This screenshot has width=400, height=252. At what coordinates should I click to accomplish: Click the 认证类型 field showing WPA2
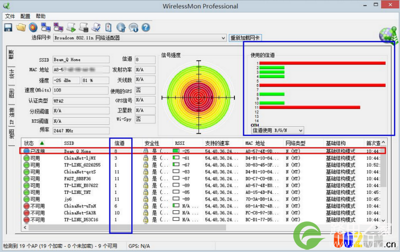pos(81,101)
